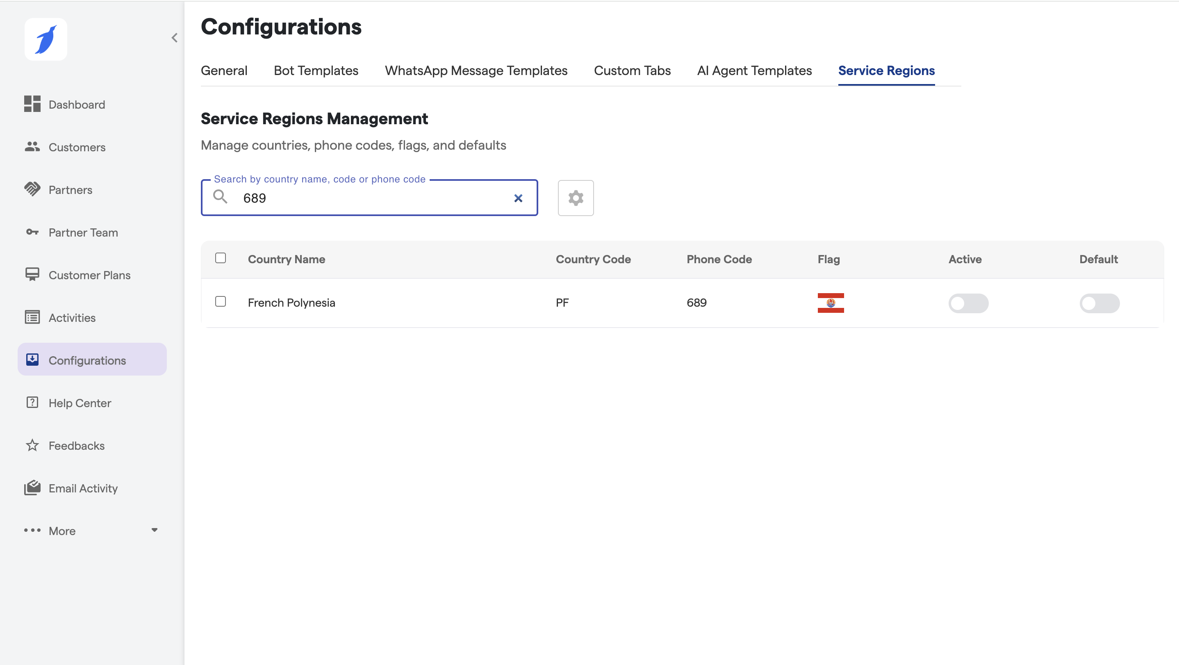Viewport: 1179px width, 665px height.
Task: Clear search with the X icon
Action: tap(518, 198)
